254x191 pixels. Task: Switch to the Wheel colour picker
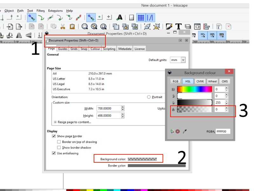click(x=212, y=81)
